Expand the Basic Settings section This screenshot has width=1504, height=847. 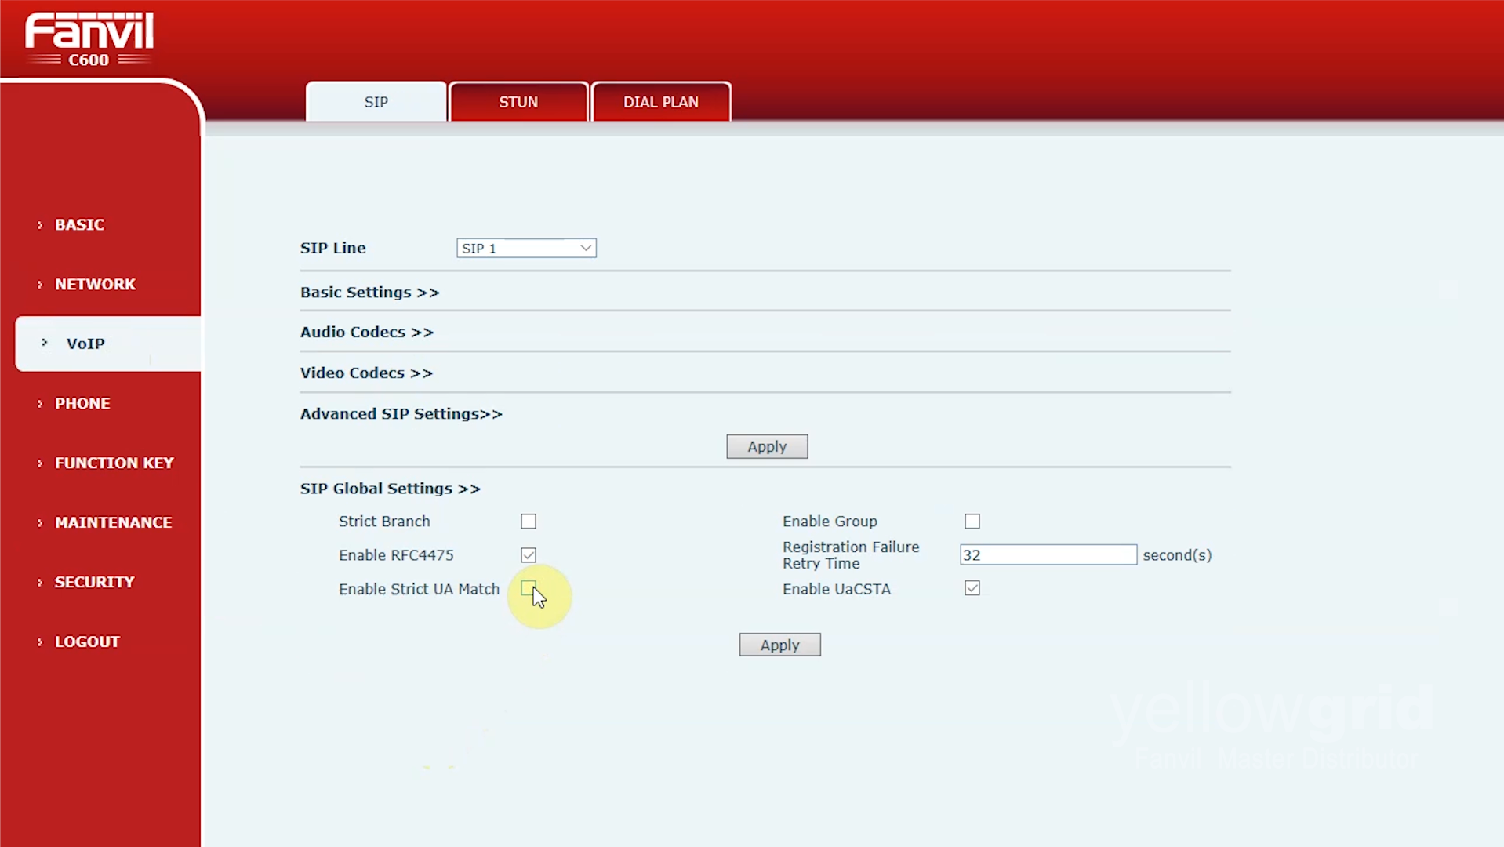pos(369,292)
